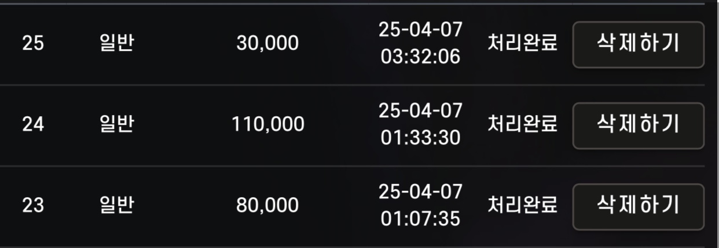
Task: Click the 01:33:30 timestamp
Action: tap(421, 138)
